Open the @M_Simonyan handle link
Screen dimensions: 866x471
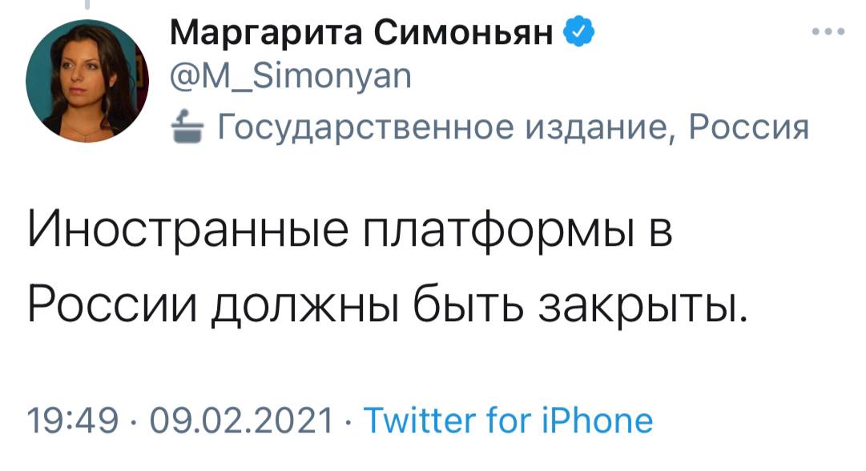(x=291, y=78)
